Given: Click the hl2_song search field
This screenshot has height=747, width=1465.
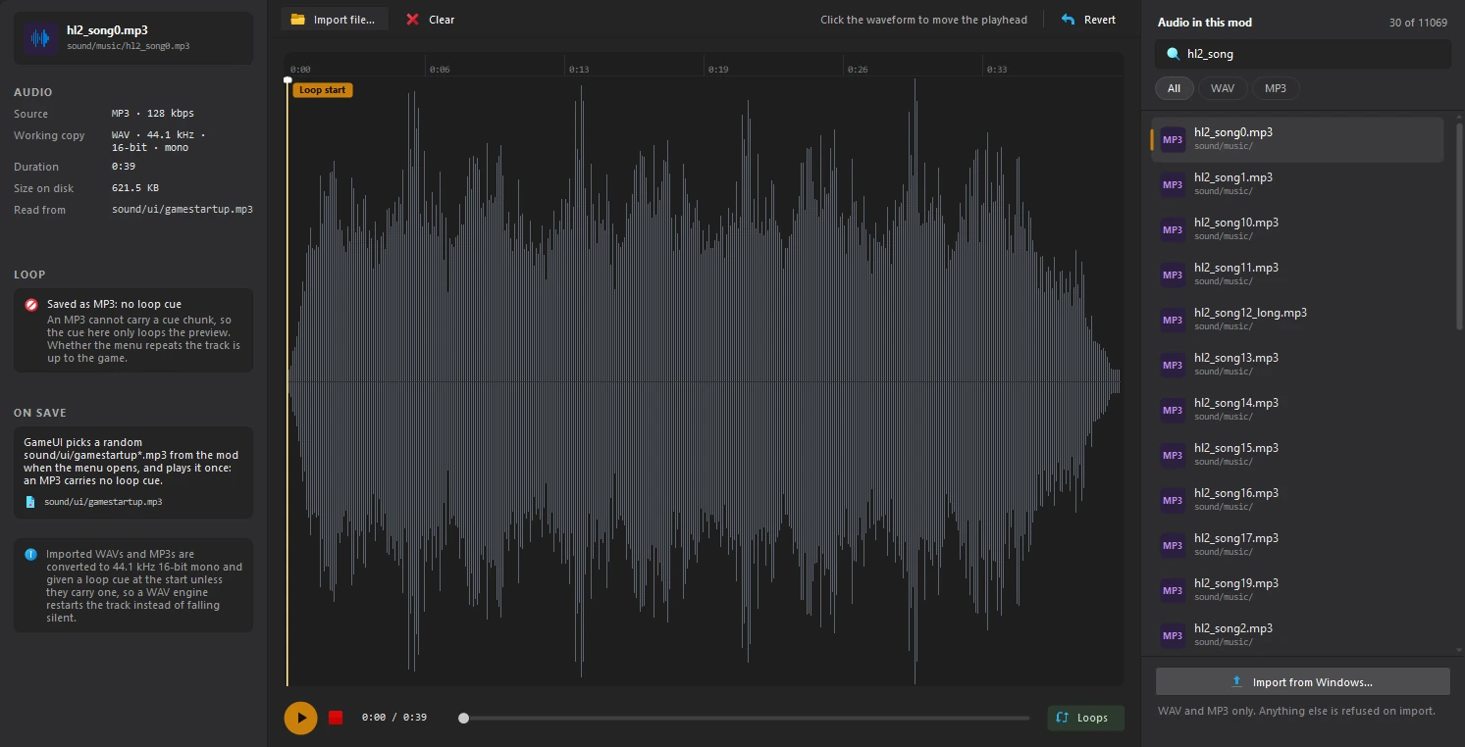Looking at the screenshot, I should pyautogui.click(x=1303, y=55).
